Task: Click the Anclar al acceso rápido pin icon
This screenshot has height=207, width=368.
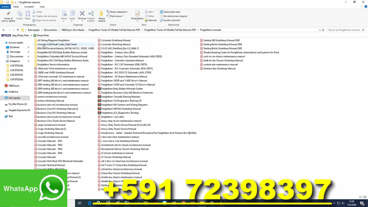Action: pyautogui.click(x=8, y=14)
